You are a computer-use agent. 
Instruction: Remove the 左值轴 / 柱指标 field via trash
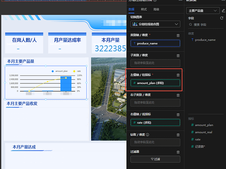178,75
